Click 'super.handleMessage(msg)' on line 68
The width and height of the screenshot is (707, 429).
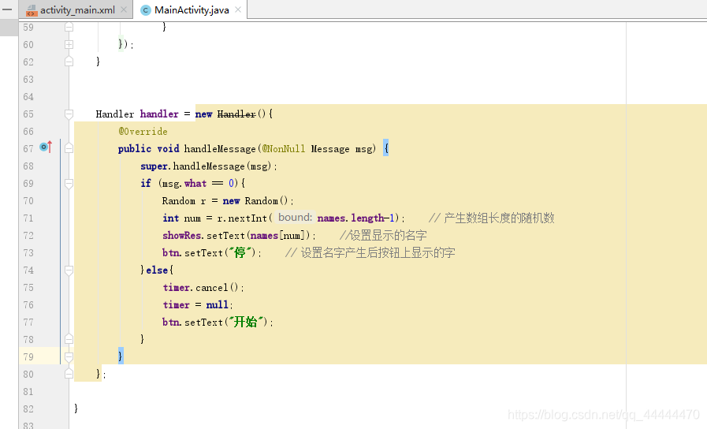206,166
